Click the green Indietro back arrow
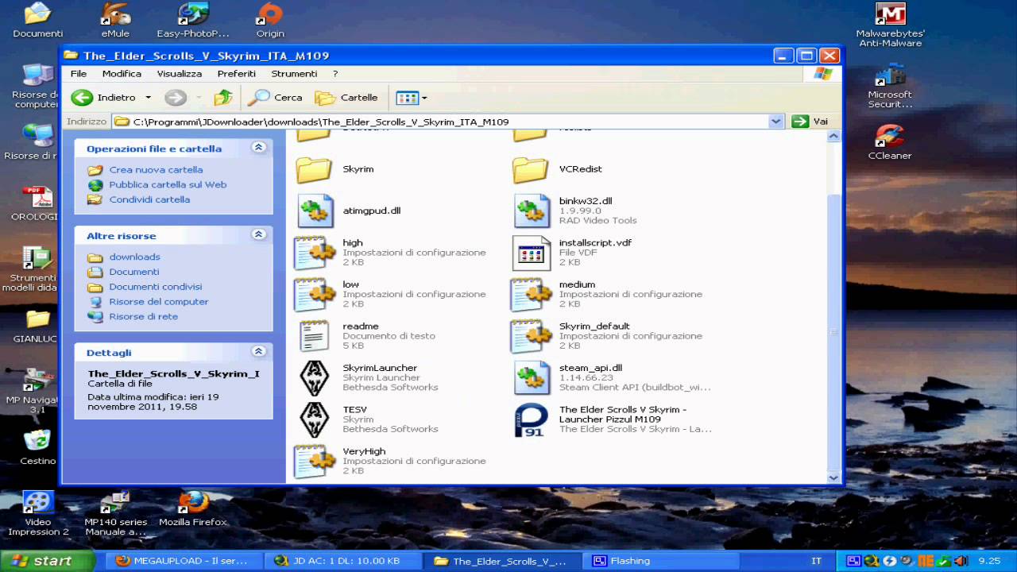Image resolution: width=1017 pixels, height=572 pixels. click(x=82, y=98)
